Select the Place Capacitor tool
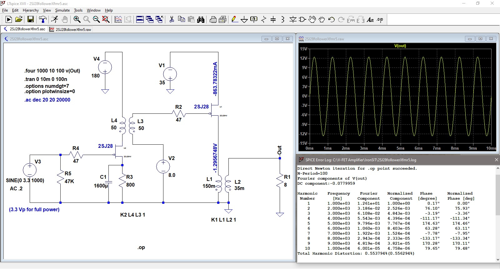Screen dimensions: 500x270 click(x=273, y=20)
